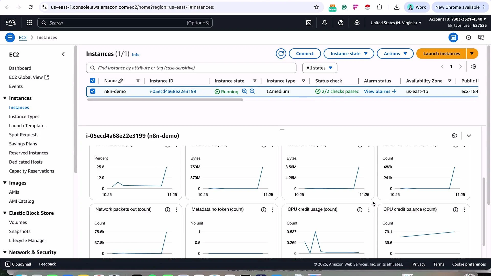This screenshot has width=491, height=276.
Task: Toggle select-all instances checkbox
Action: (x=93, y=81)
